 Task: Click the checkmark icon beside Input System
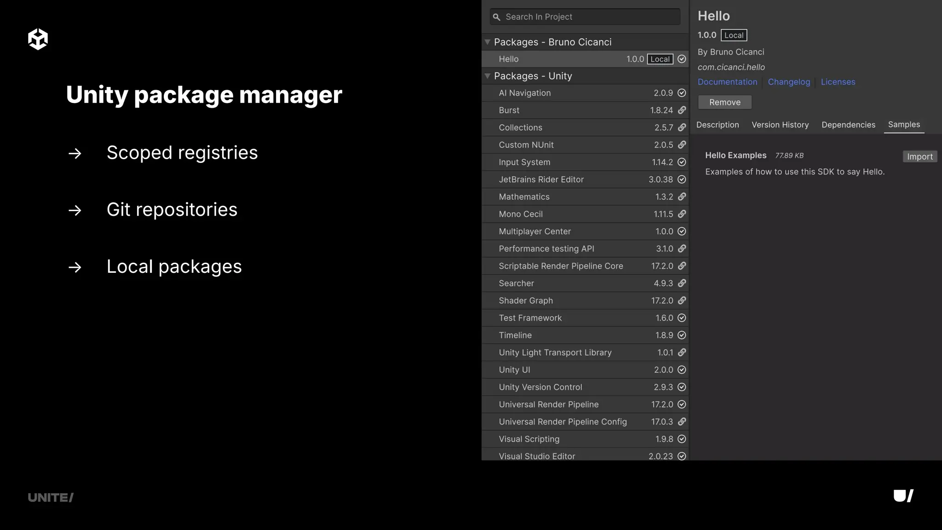pos(682,162)
